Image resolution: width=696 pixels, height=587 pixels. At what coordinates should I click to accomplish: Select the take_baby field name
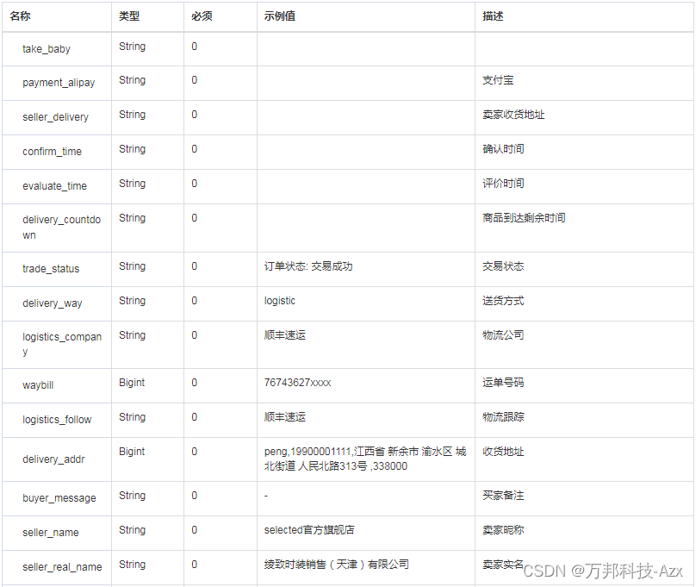point(47,49)
